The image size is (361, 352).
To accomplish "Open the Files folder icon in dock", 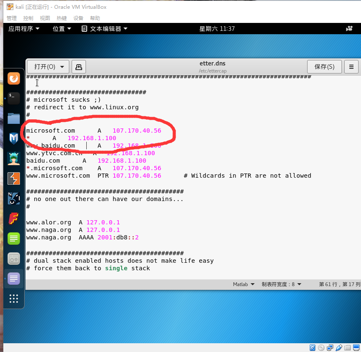I will pyautogui.click(x=14, y=118).
